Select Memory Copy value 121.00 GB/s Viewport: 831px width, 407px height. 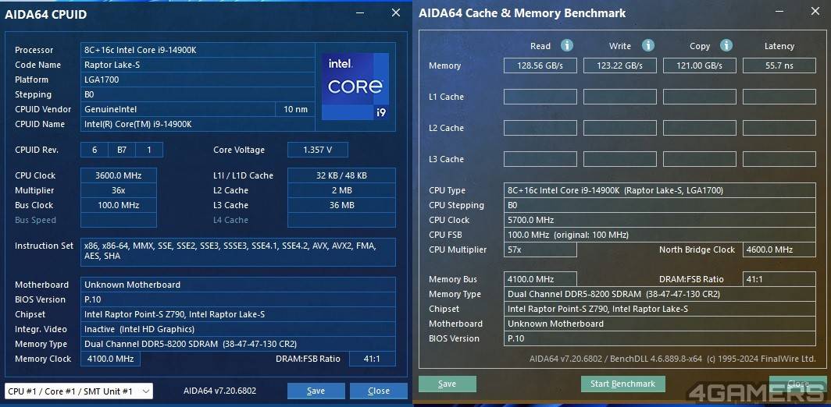tap(700, 65)
